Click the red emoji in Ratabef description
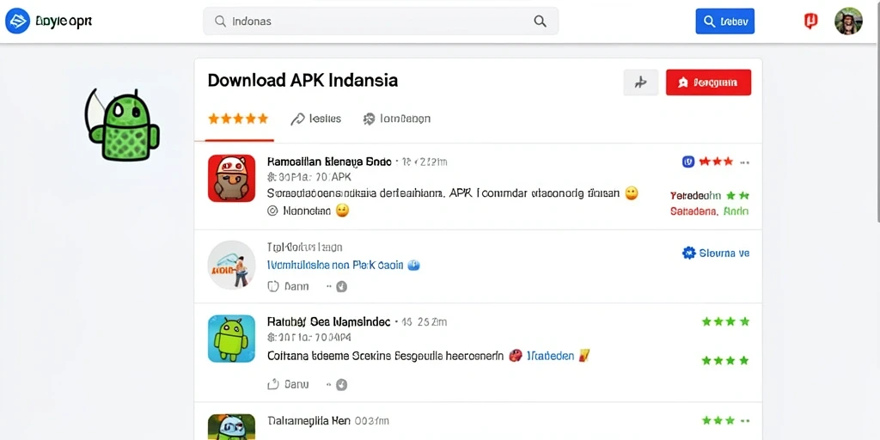The image size is (880, 440). pos(516,355)
